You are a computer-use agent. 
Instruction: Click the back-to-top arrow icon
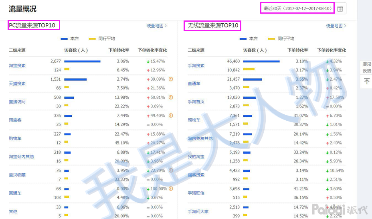tap(366, 81)
